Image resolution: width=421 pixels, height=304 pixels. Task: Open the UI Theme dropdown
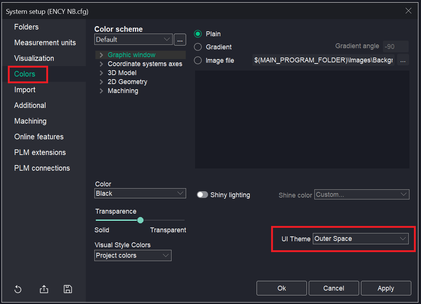(x=361, y=239)
